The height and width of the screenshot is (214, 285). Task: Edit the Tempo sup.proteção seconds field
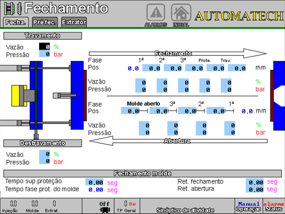94,182
